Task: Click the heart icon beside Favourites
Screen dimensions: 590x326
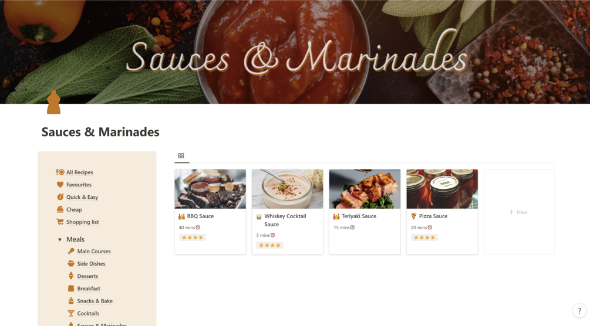Action: coord(60,185)
